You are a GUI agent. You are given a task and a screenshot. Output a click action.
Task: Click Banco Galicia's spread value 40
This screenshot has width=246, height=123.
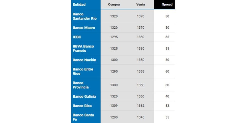point(167,97)
